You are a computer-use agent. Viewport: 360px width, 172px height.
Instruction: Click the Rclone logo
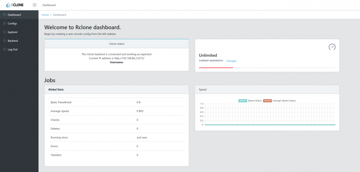click(x=15, y=5)
